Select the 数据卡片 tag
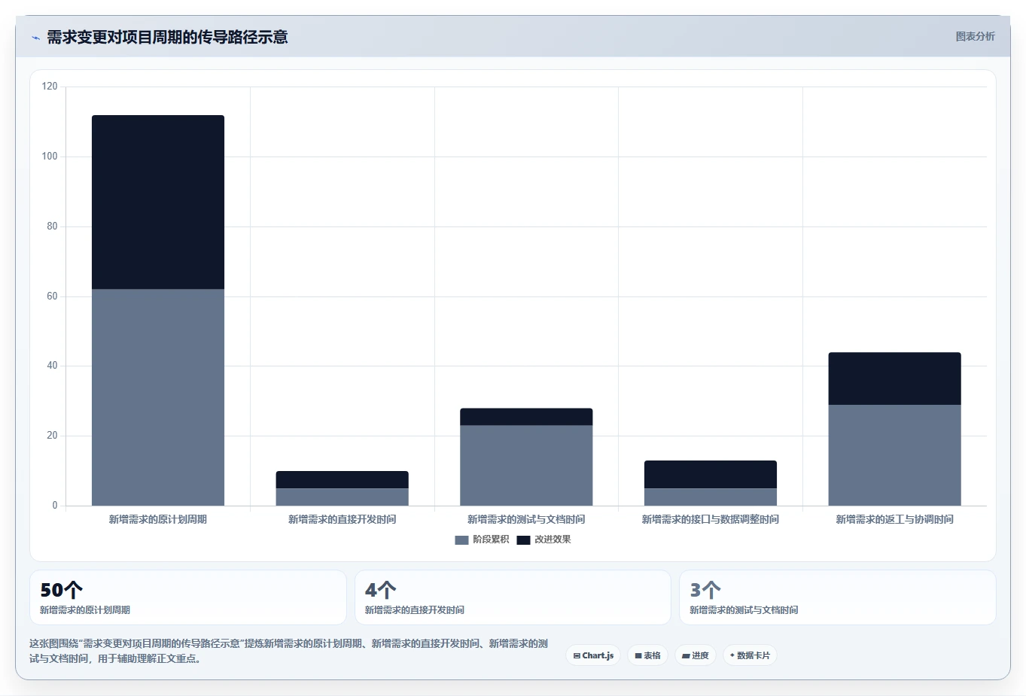 pos(750,655)
